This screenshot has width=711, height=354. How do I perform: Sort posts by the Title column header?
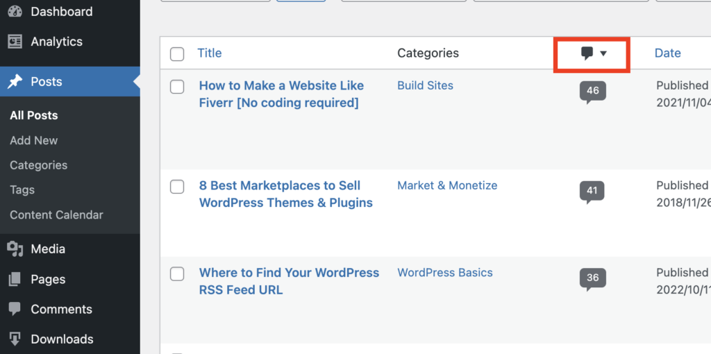point(210,53)
